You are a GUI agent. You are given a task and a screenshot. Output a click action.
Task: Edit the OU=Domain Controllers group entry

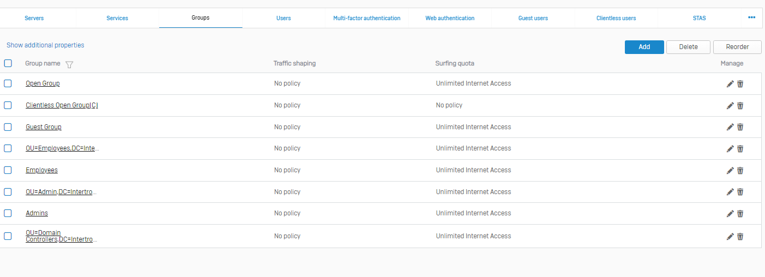pos(730,236)
